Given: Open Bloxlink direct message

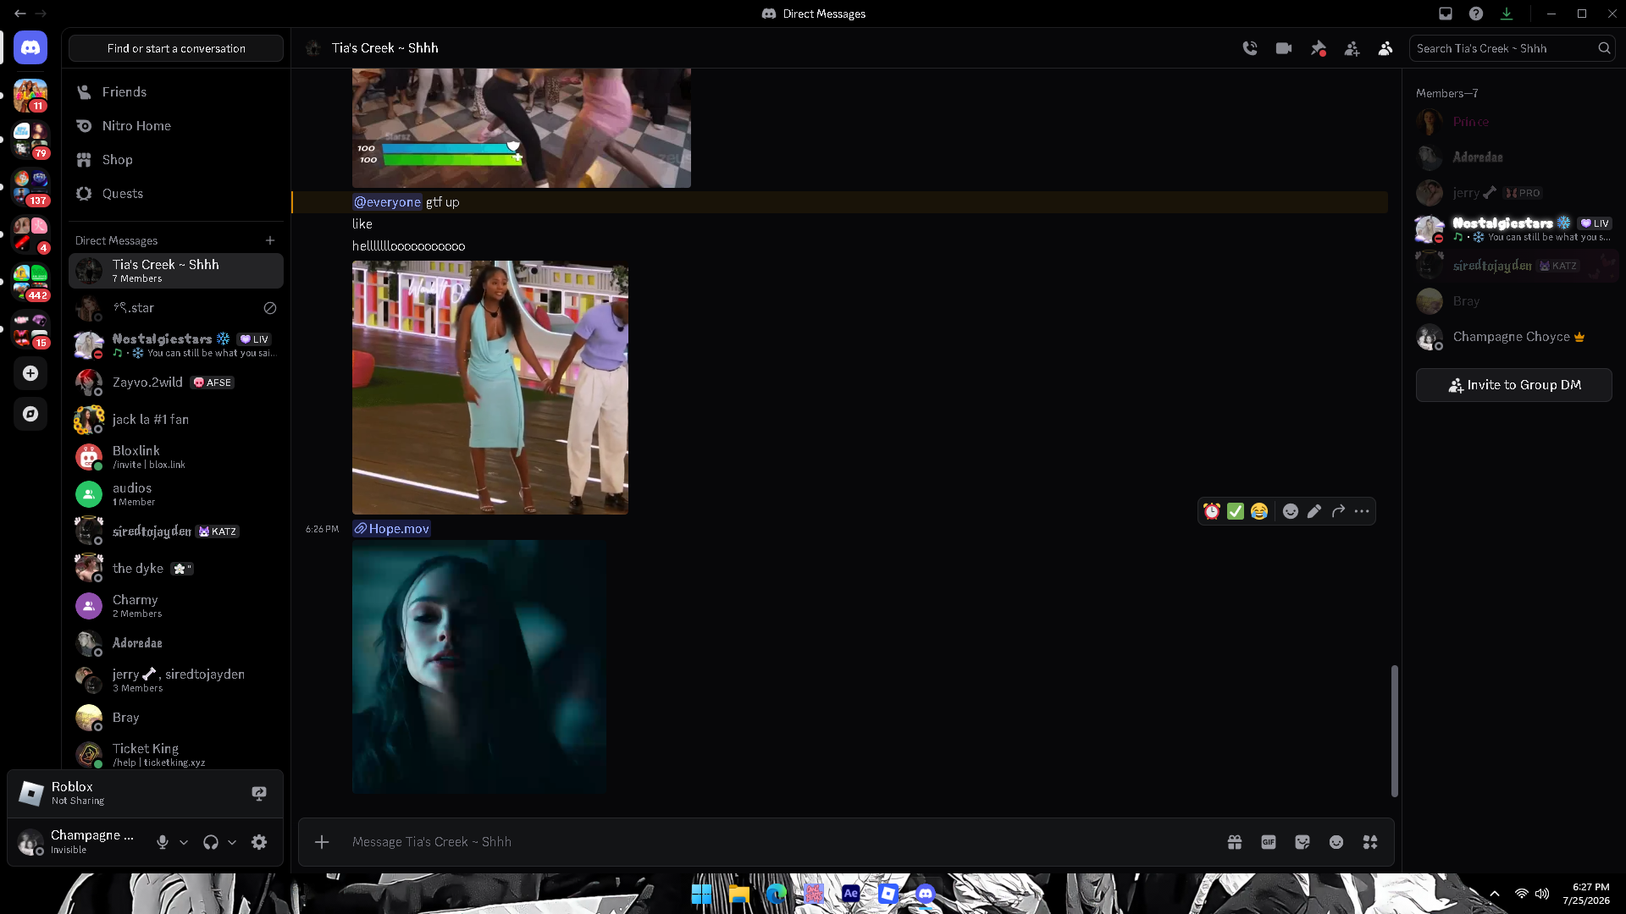Looking at the screenshot, I should click(x=176, y=457).
